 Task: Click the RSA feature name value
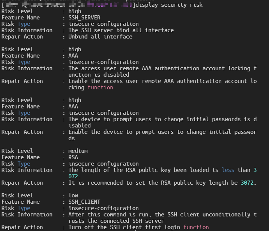(73, 157)
